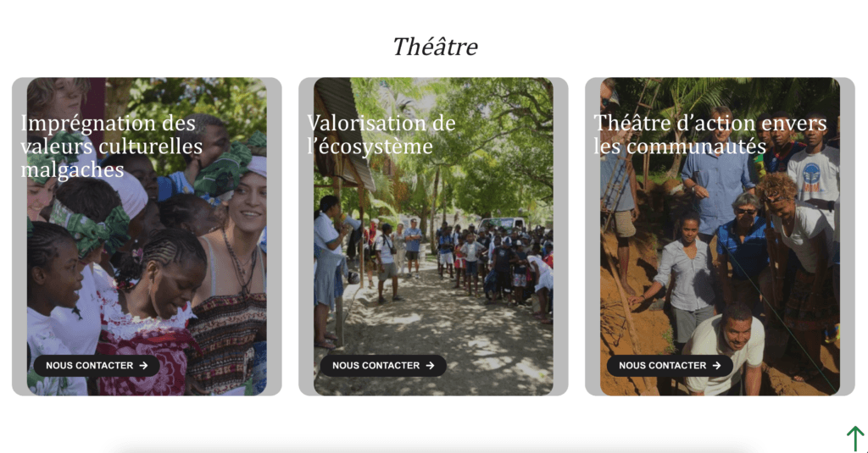
Task: Click the gray right border of Théâtre d'action card
Action: tap(848, 237)
